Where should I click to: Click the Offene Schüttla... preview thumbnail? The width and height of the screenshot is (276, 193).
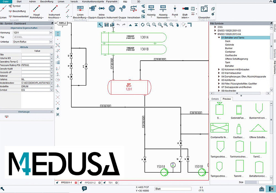[x=258, y=128]
